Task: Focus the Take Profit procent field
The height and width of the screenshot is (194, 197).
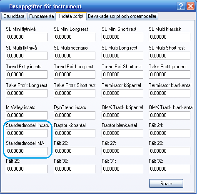Action: point(170,75)
